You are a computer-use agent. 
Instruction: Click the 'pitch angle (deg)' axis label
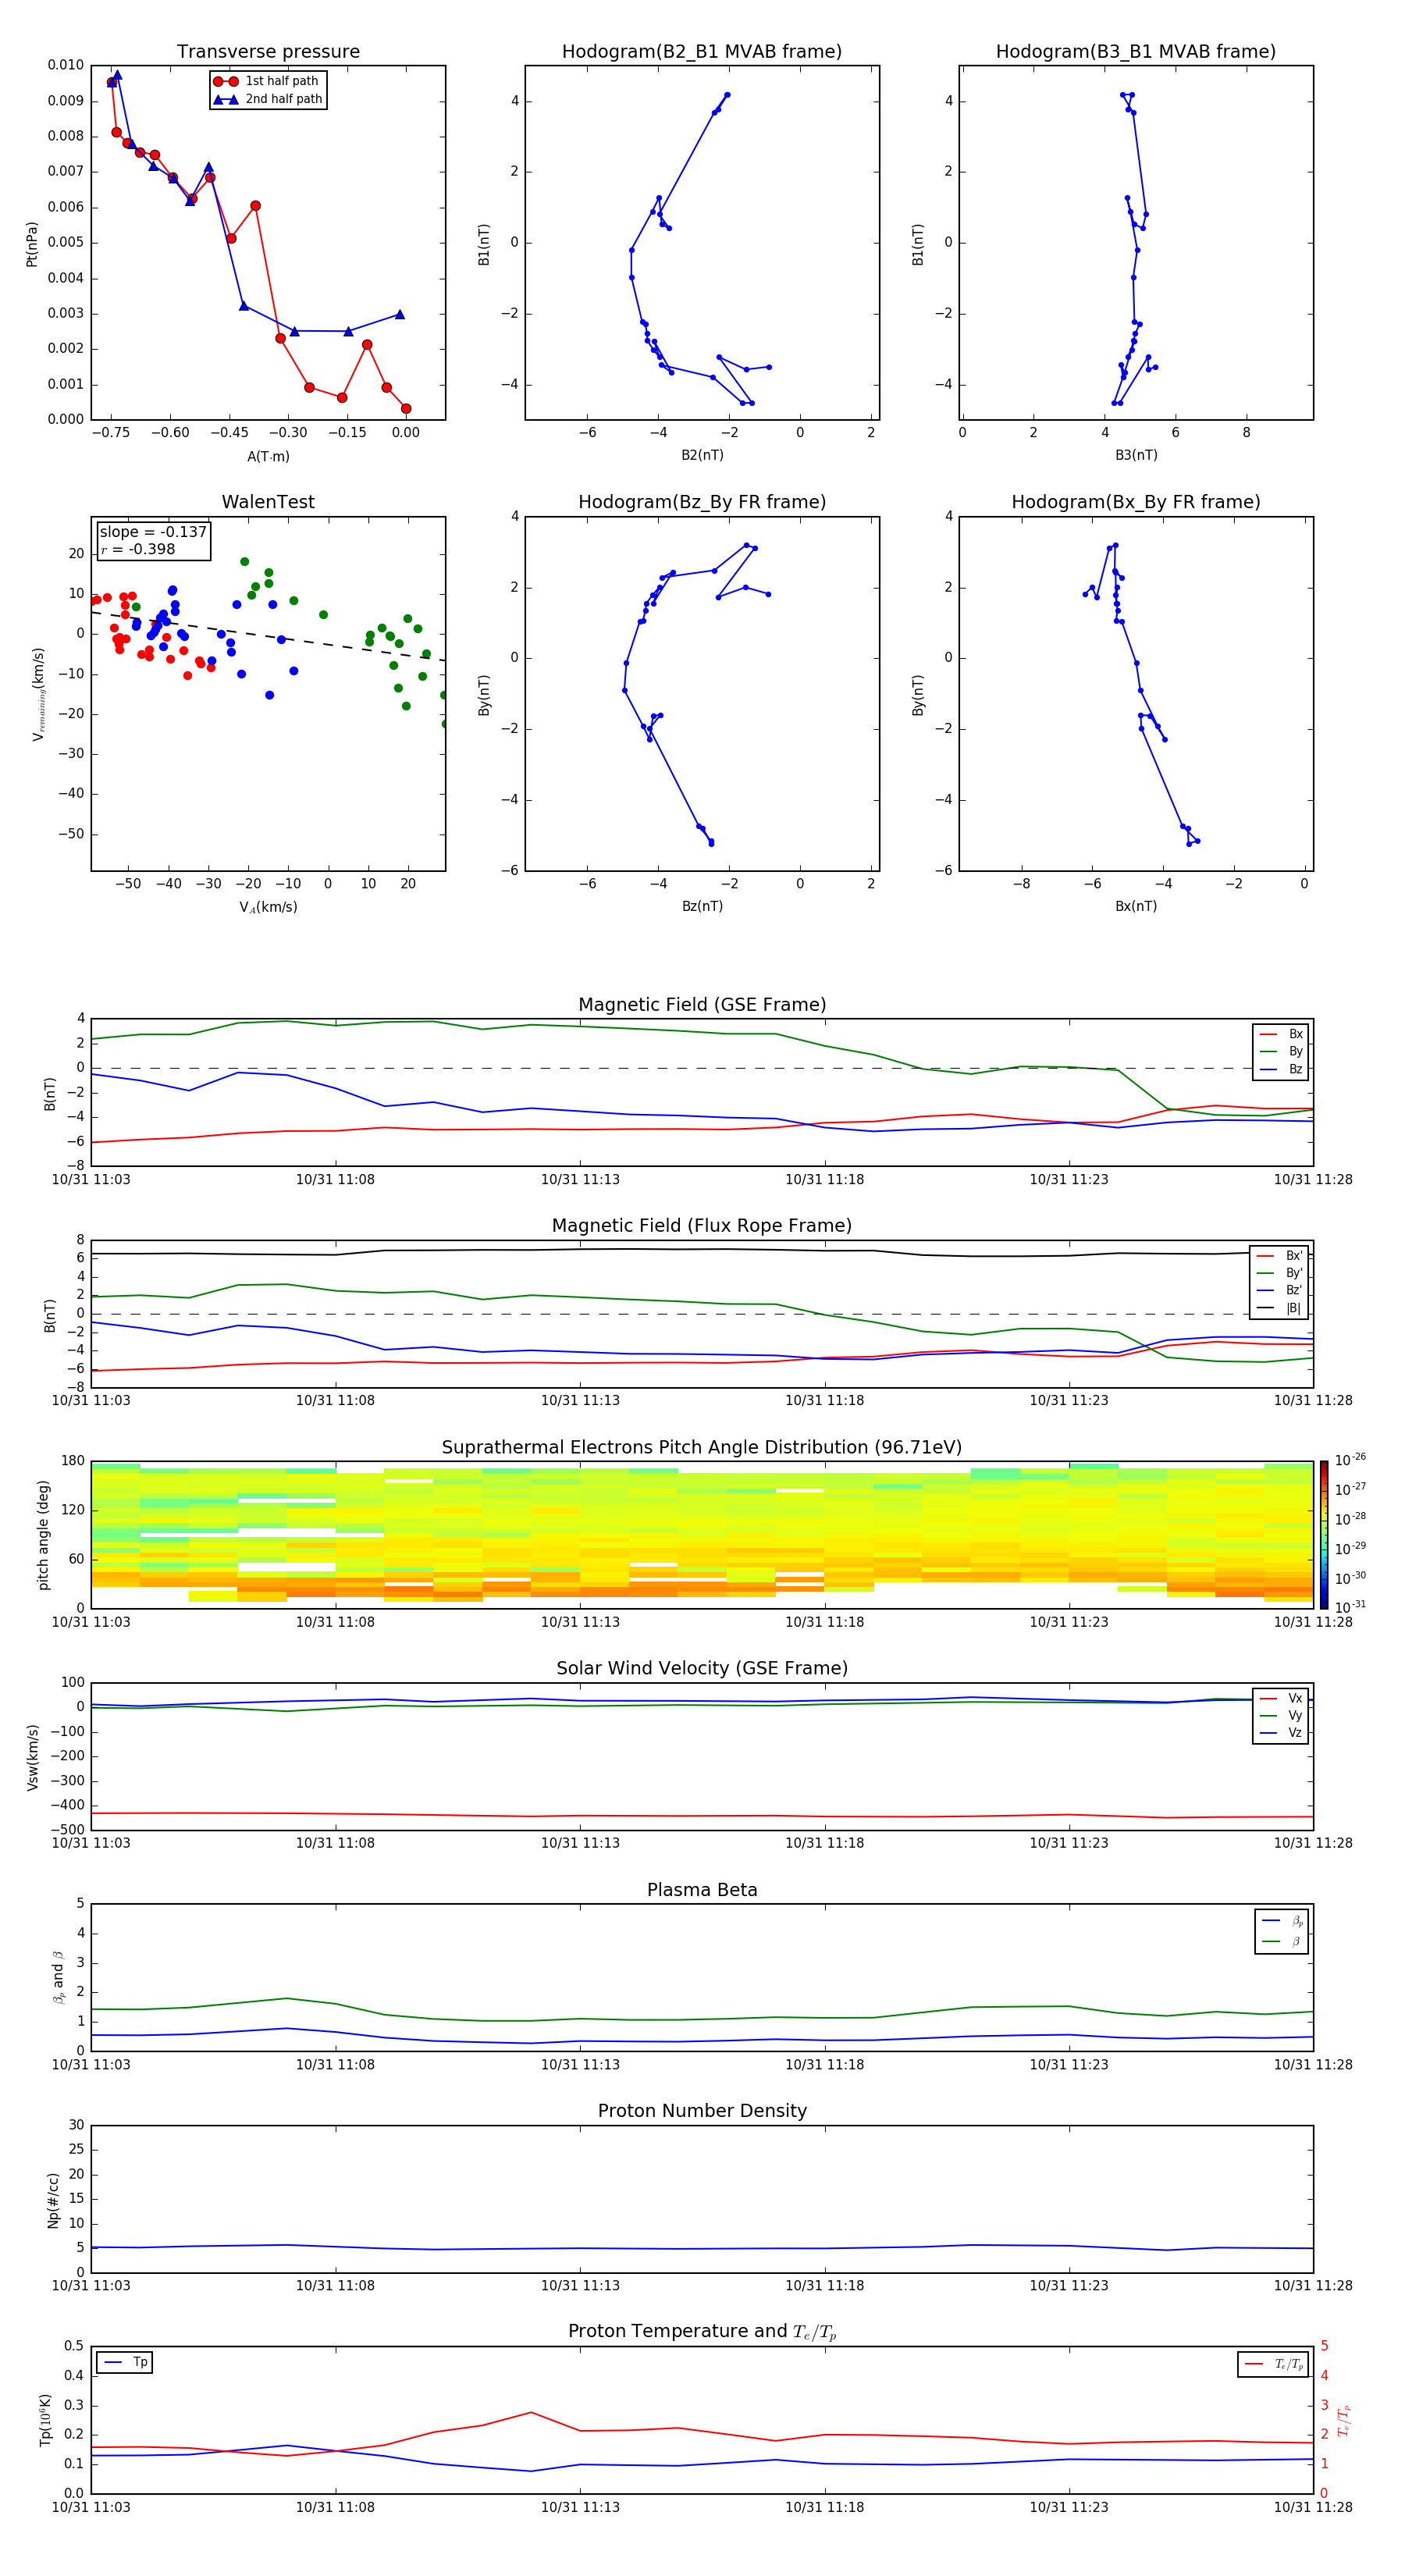point(43,1535)
